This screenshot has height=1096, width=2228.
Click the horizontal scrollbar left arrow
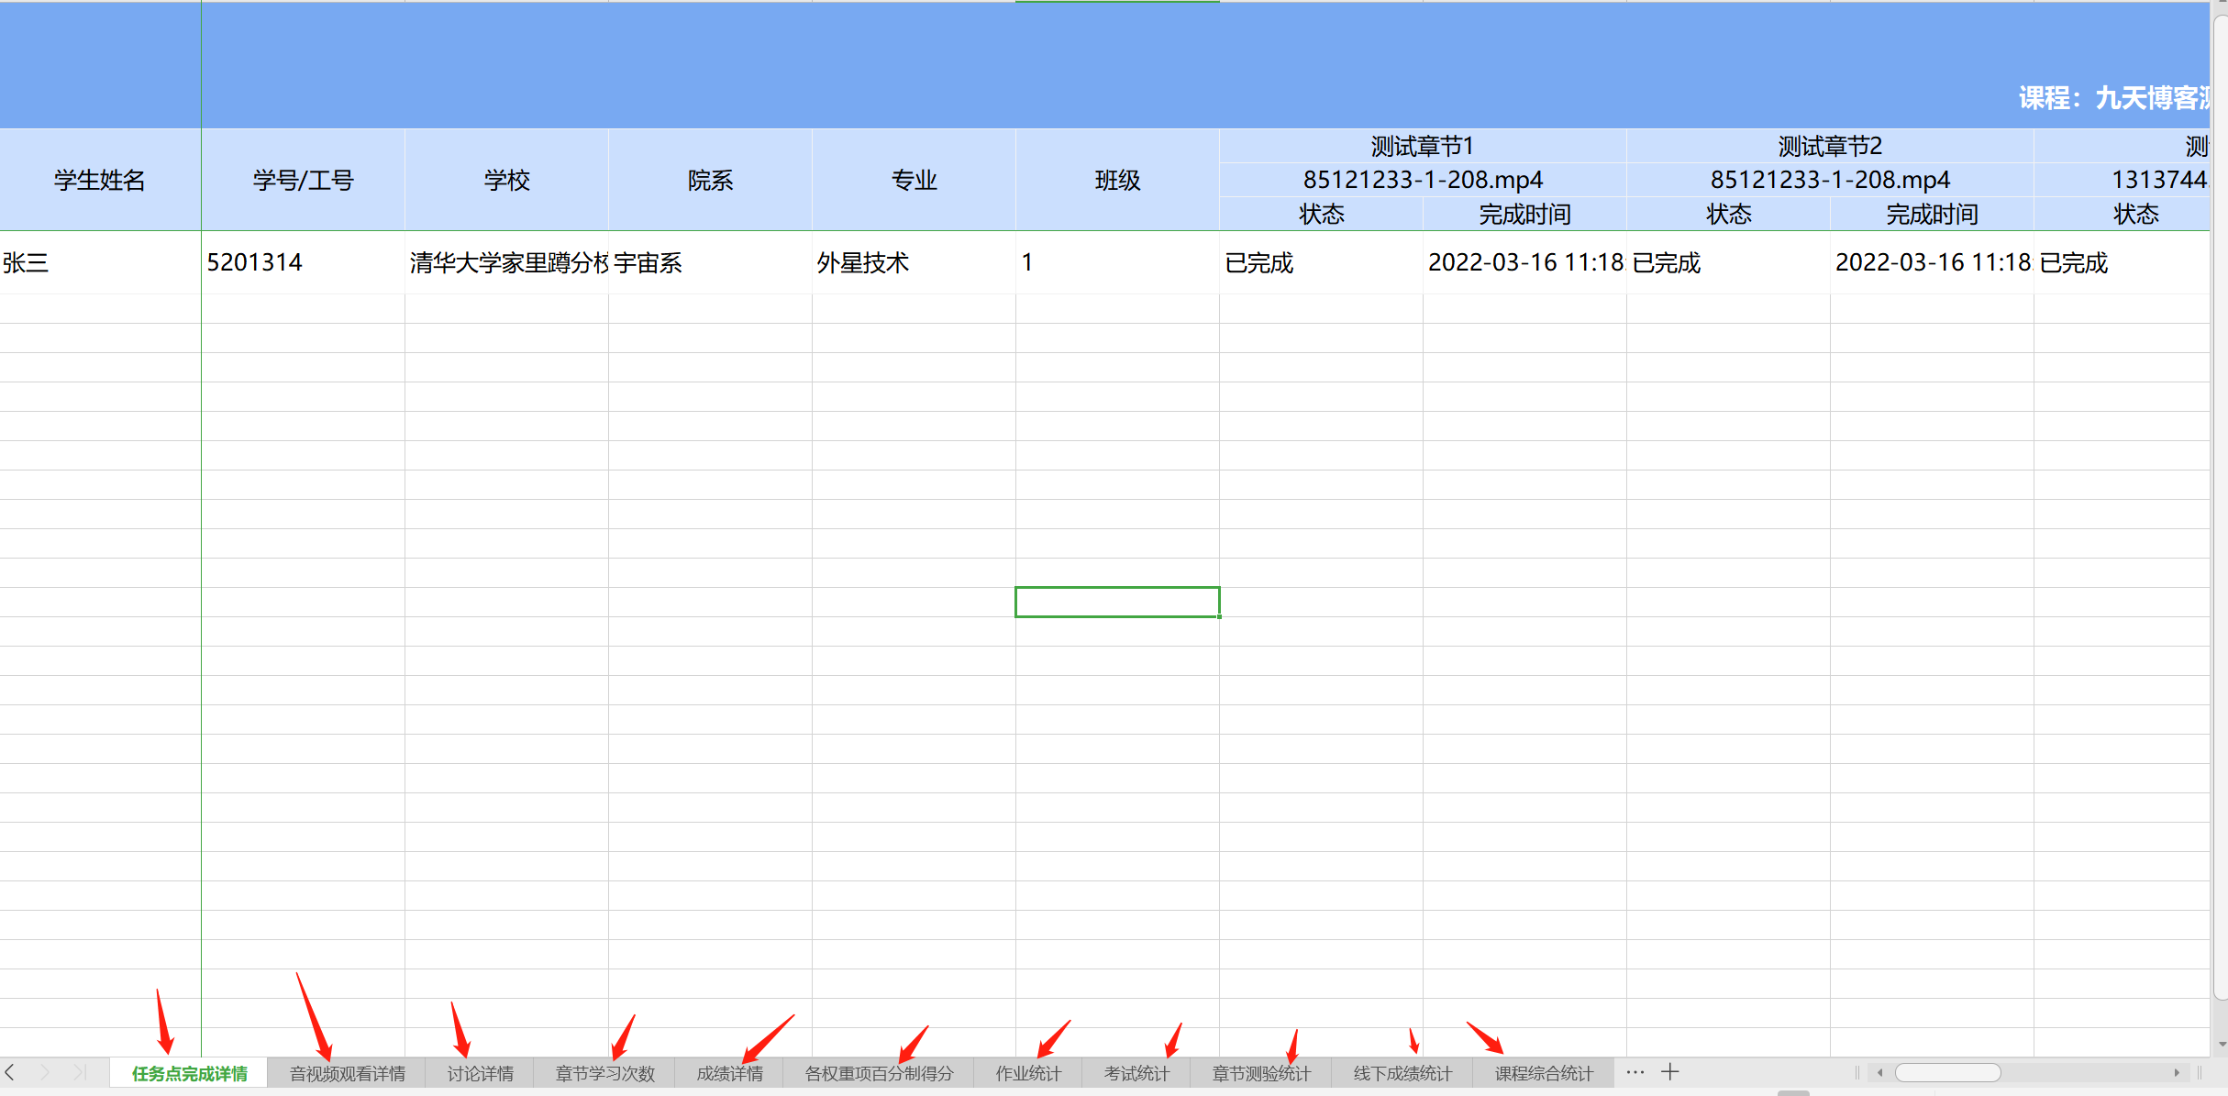(x=1880, y=1071)
